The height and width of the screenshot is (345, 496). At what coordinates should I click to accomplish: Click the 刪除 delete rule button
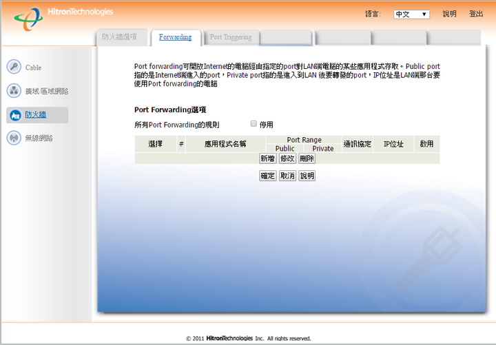[307, 158]
